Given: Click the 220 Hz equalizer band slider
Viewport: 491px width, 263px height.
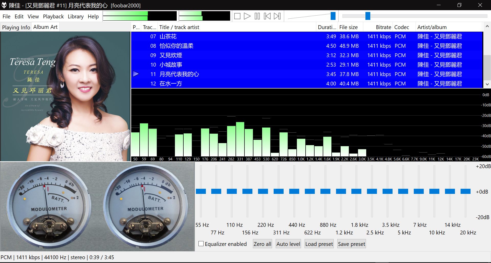Looking at the screenshot, I should [263, 191].
